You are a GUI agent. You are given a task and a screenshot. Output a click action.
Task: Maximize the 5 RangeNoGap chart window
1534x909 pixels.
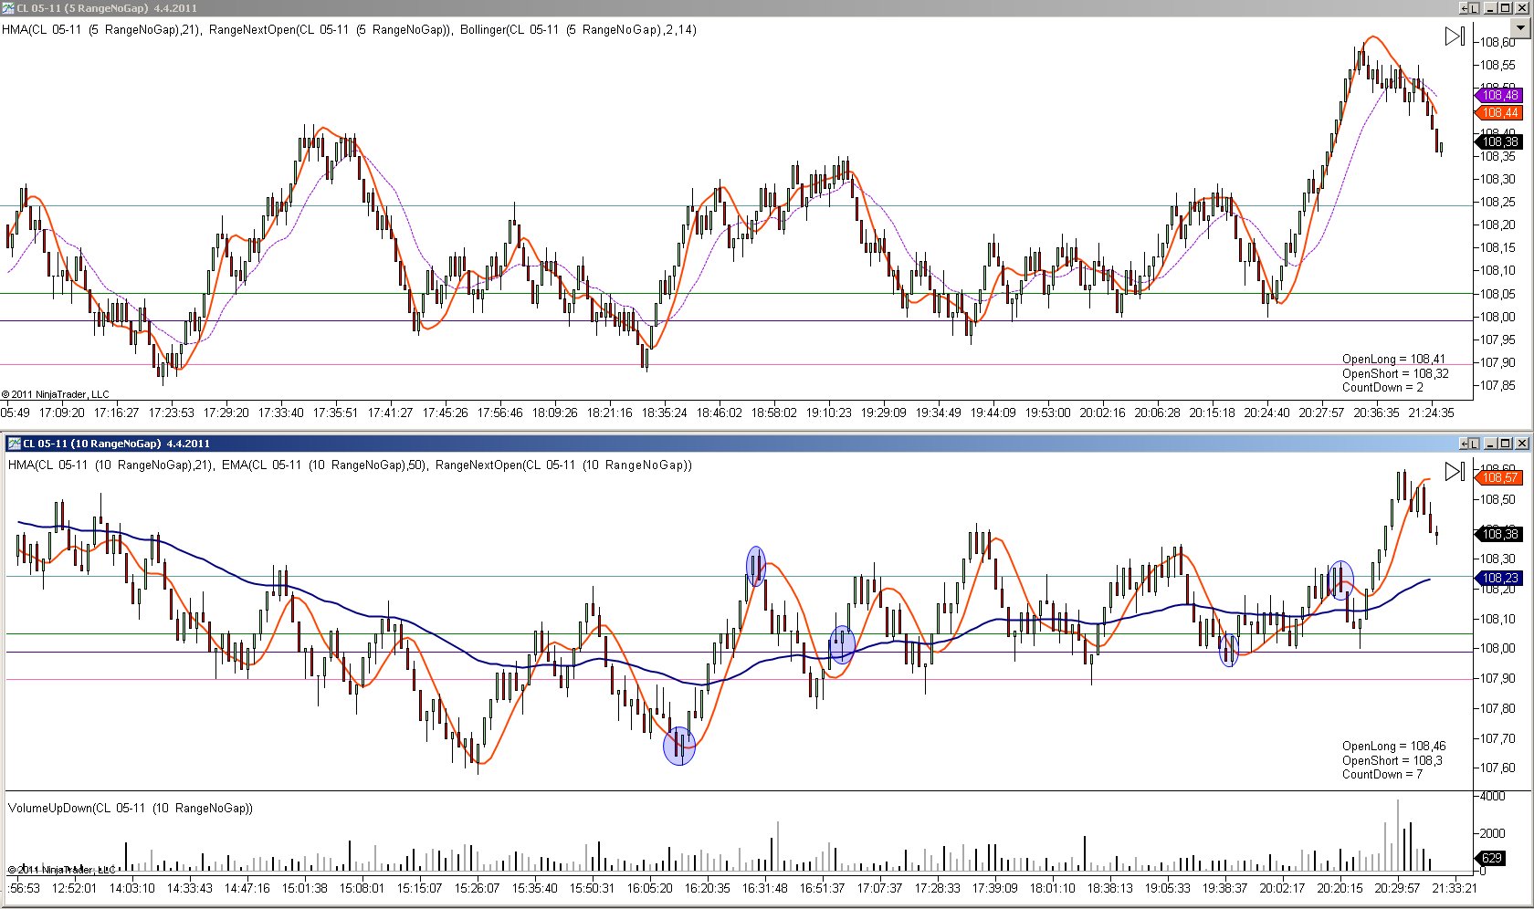point(1506,8)
